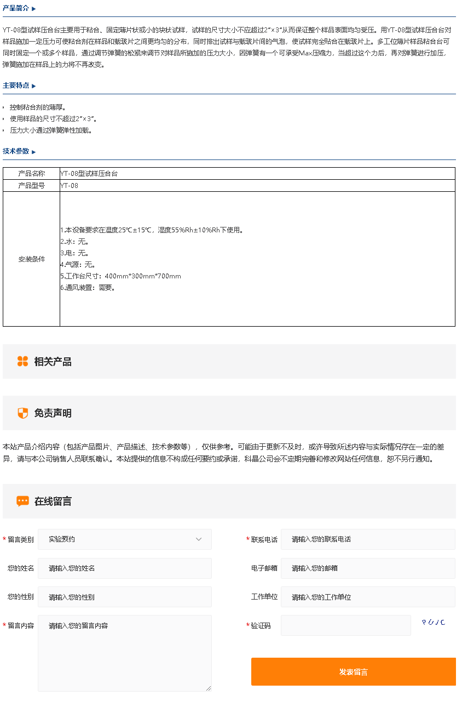Click the arrow icon next to 主要特点
This screenshot has height=724, width=462.
coord(34,86)
